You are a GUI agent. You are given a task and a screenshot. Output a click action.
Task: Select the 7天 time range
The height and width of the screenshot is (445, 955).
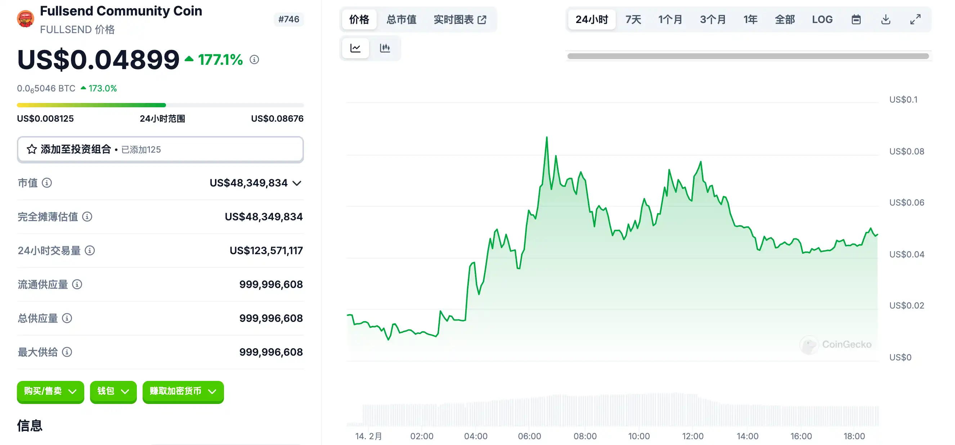click(x=633, y=19)
